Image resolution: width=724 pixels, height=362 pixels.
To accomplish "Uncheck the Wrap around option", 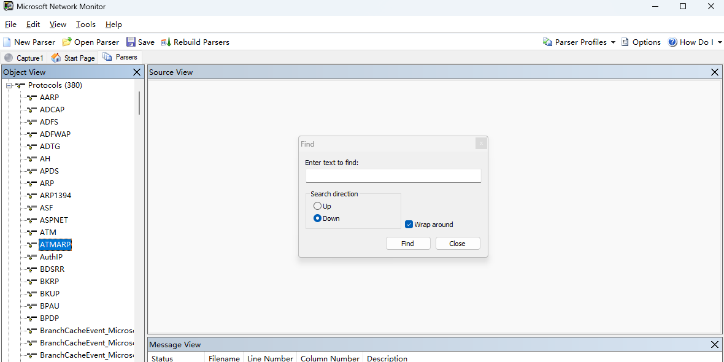I will click(x=409, y=224).
